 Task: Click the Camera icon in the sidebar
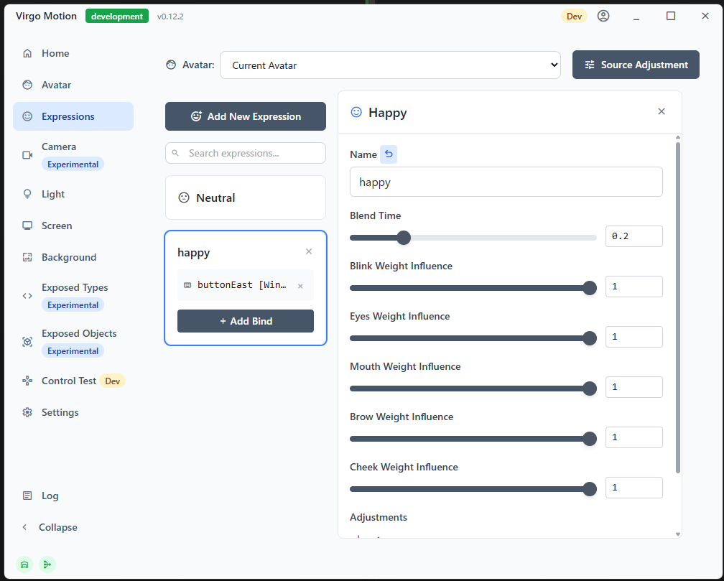[27, 153]
